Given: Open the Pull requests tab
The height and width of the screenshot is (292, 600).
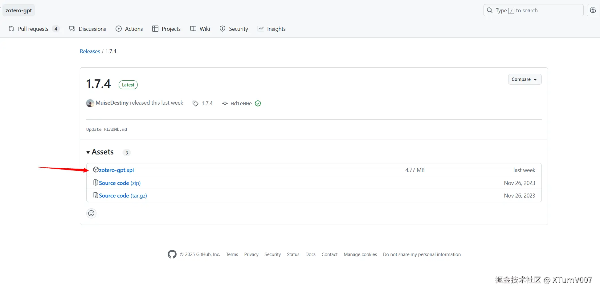Looking at the screenshot, I should click(34, 29).
